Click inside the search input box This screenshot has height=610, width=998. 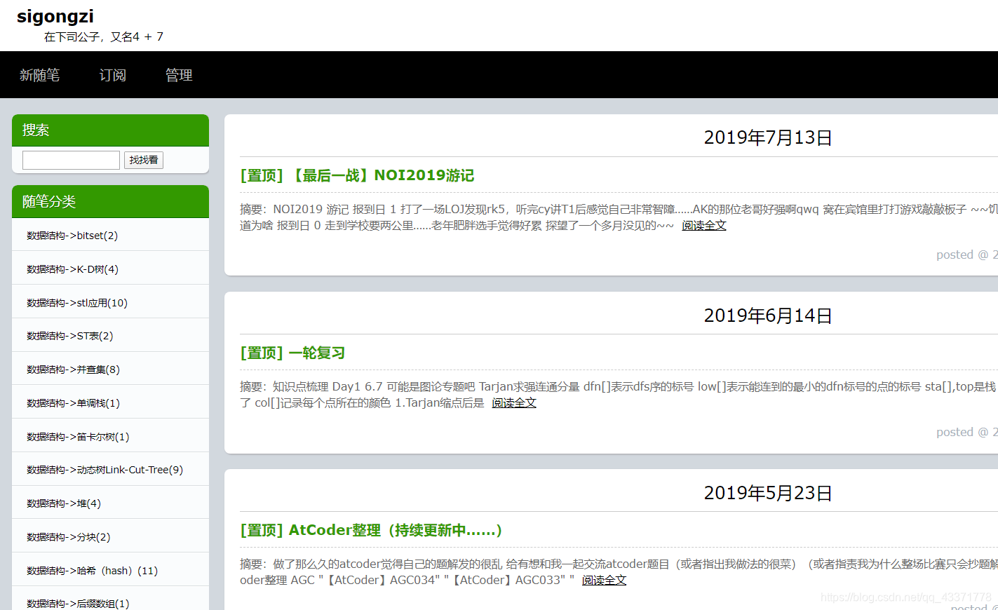pos(70,160)
